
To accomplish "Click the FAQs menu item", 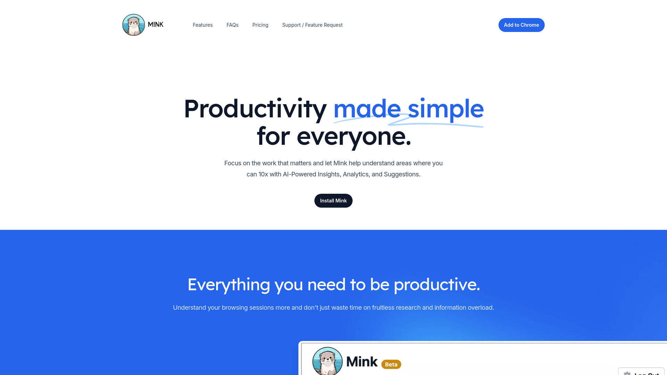I will (x=232, y=25).
